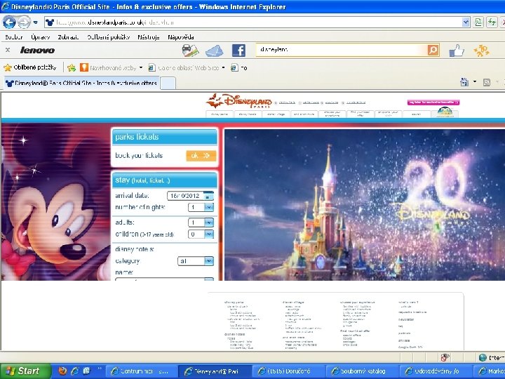
Task: Open a new blank browser tab
Action: tap(168, 83)
